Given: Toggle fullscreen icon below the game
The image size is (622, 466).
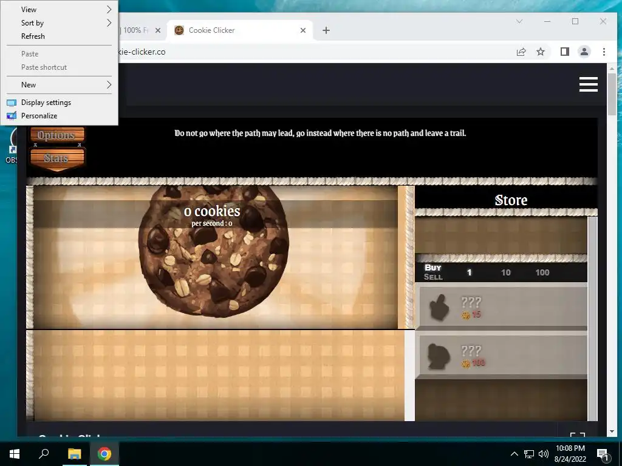Looking at the screenshot, I should (578, 434).
